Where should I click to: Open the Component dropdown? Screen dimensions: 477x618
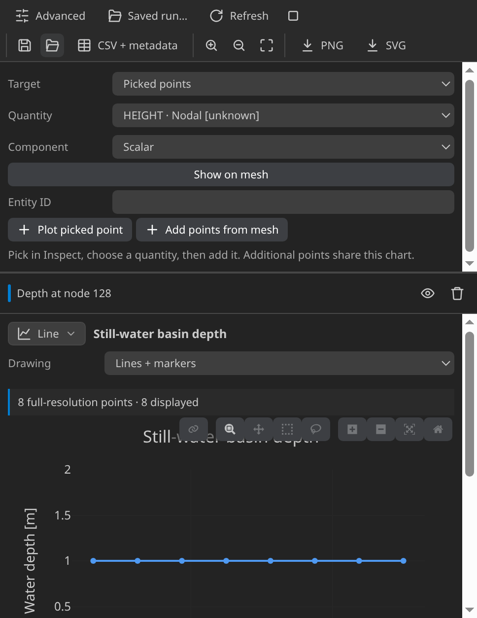(283, 147)
